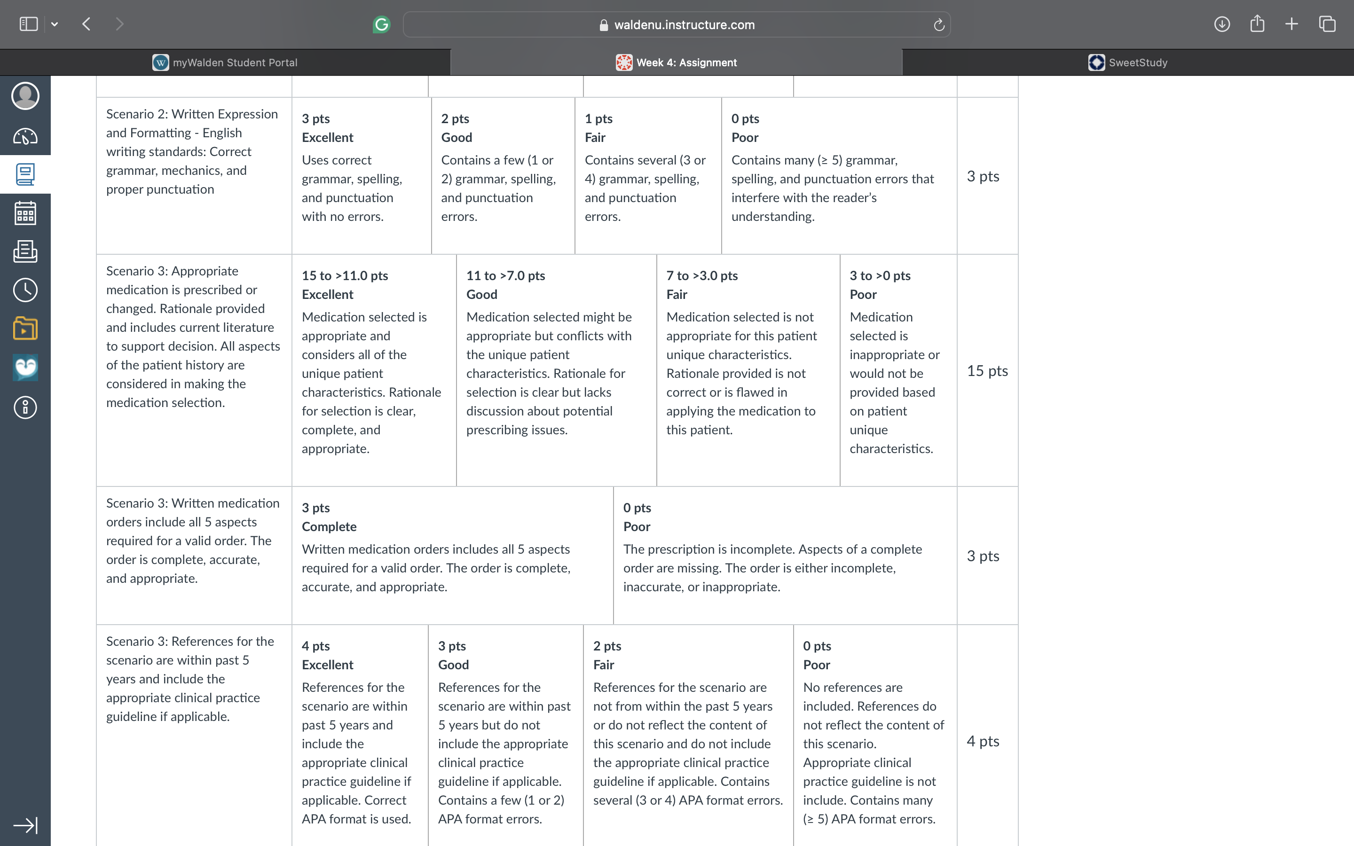Viewport: 1354px width, 846px height.
Task: Open the Inbox icon in sidebar
Action: [25, 252]
